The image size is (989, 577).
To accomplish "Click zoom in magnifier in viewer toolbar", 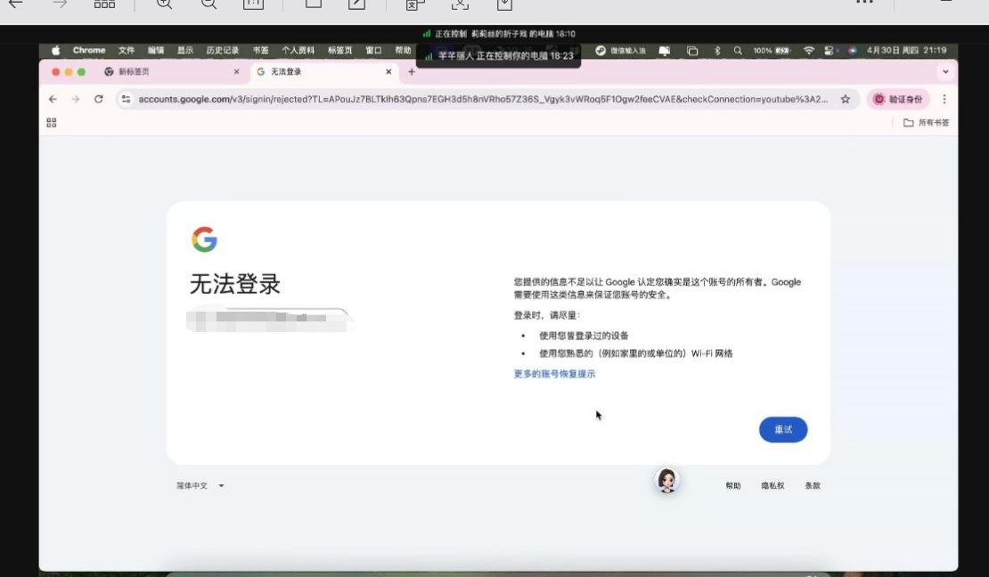I will (x=164, y=5).
